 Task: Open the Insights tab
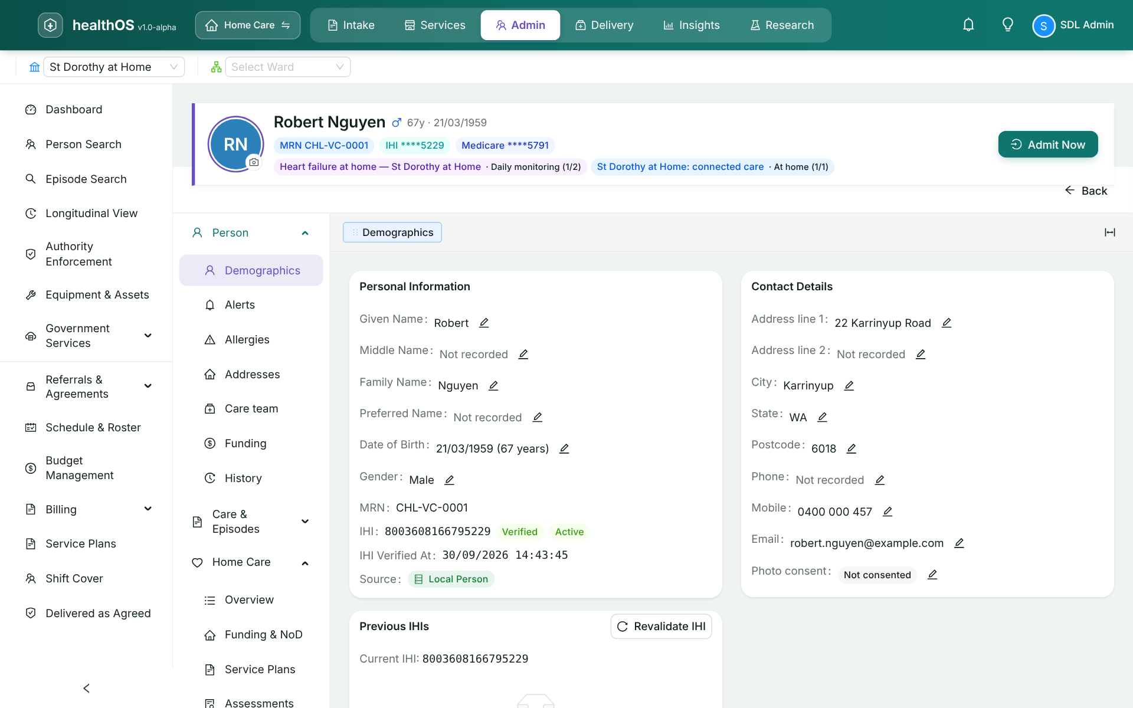tap(692, 25)
